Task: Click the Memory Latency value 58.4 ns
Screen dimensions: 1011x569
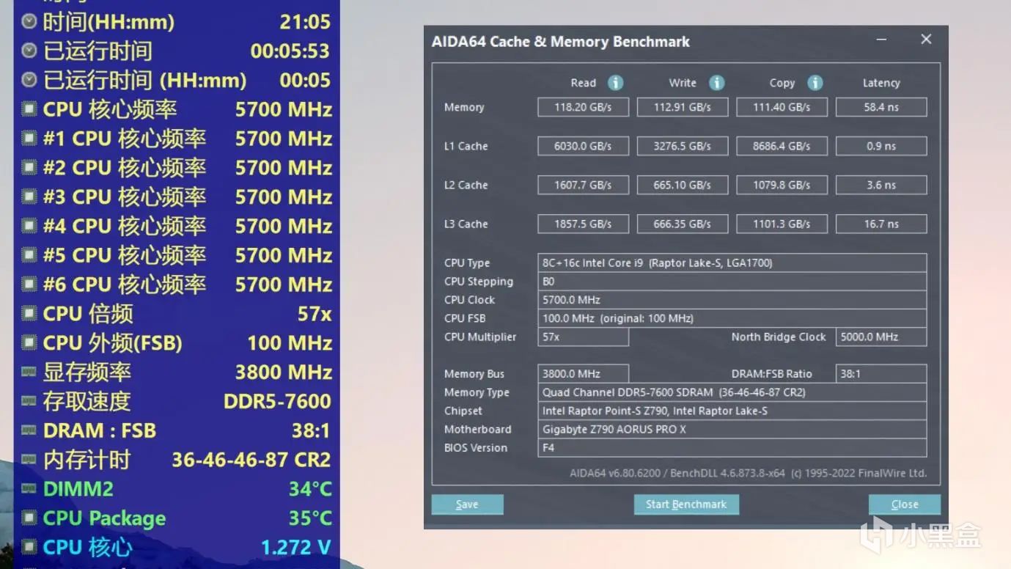Action: [881, 107]
